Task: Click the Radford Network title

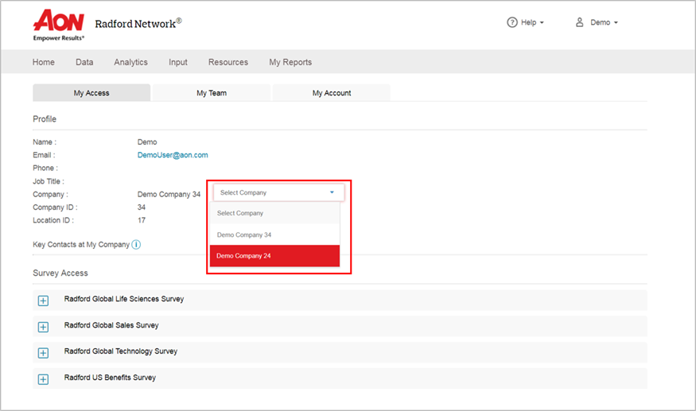Action: pos(138,24)
